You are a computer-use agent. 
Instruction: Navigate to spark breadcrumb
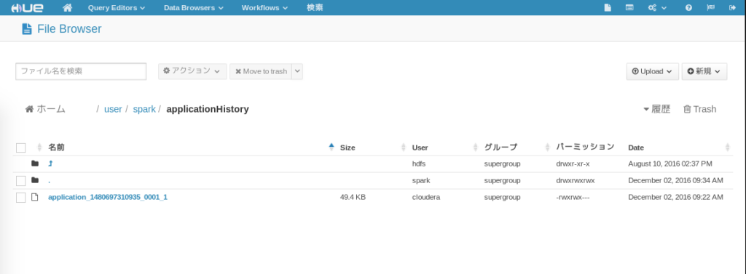click(144, 109)
